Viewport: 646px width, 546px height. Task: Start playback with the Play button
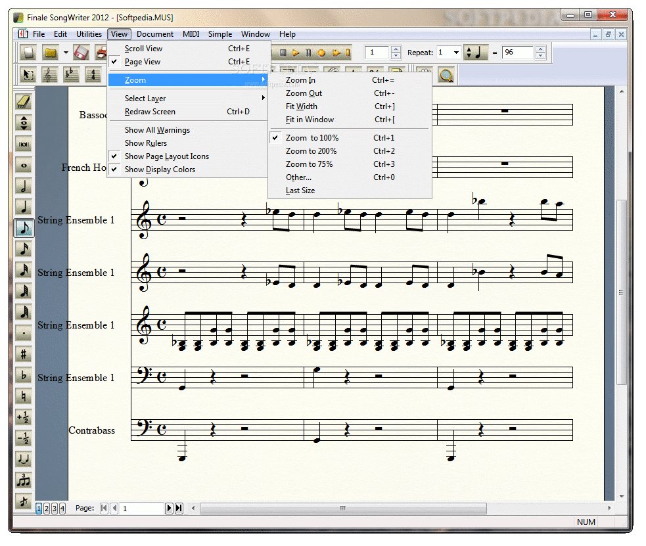pyautogui.click(x=295, y=53)
